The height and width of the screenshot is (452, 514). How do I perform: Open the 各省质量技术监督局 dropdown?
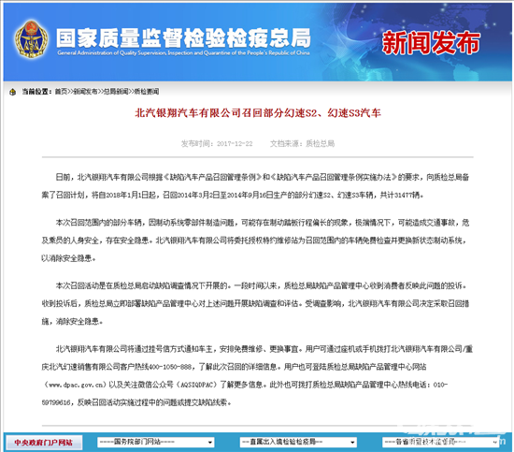(440, 442)
